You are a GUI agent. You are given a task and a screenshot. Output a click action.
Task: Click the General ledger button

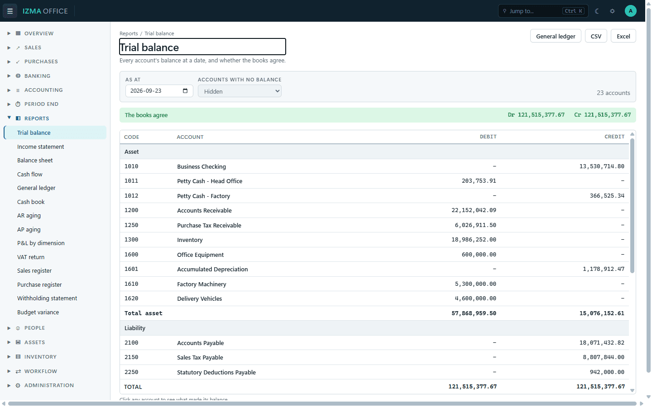click(556, 36)
